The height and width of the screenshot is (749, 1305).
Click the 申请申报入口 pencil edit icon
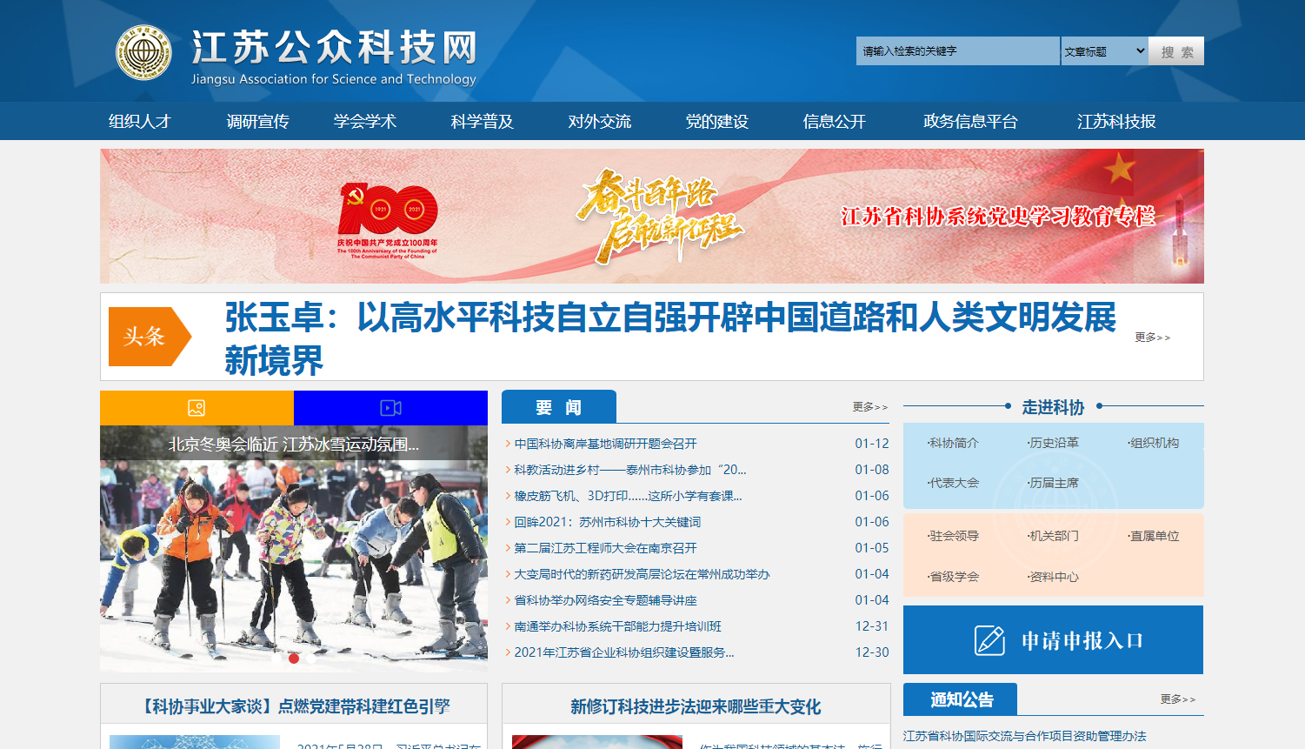989,640
